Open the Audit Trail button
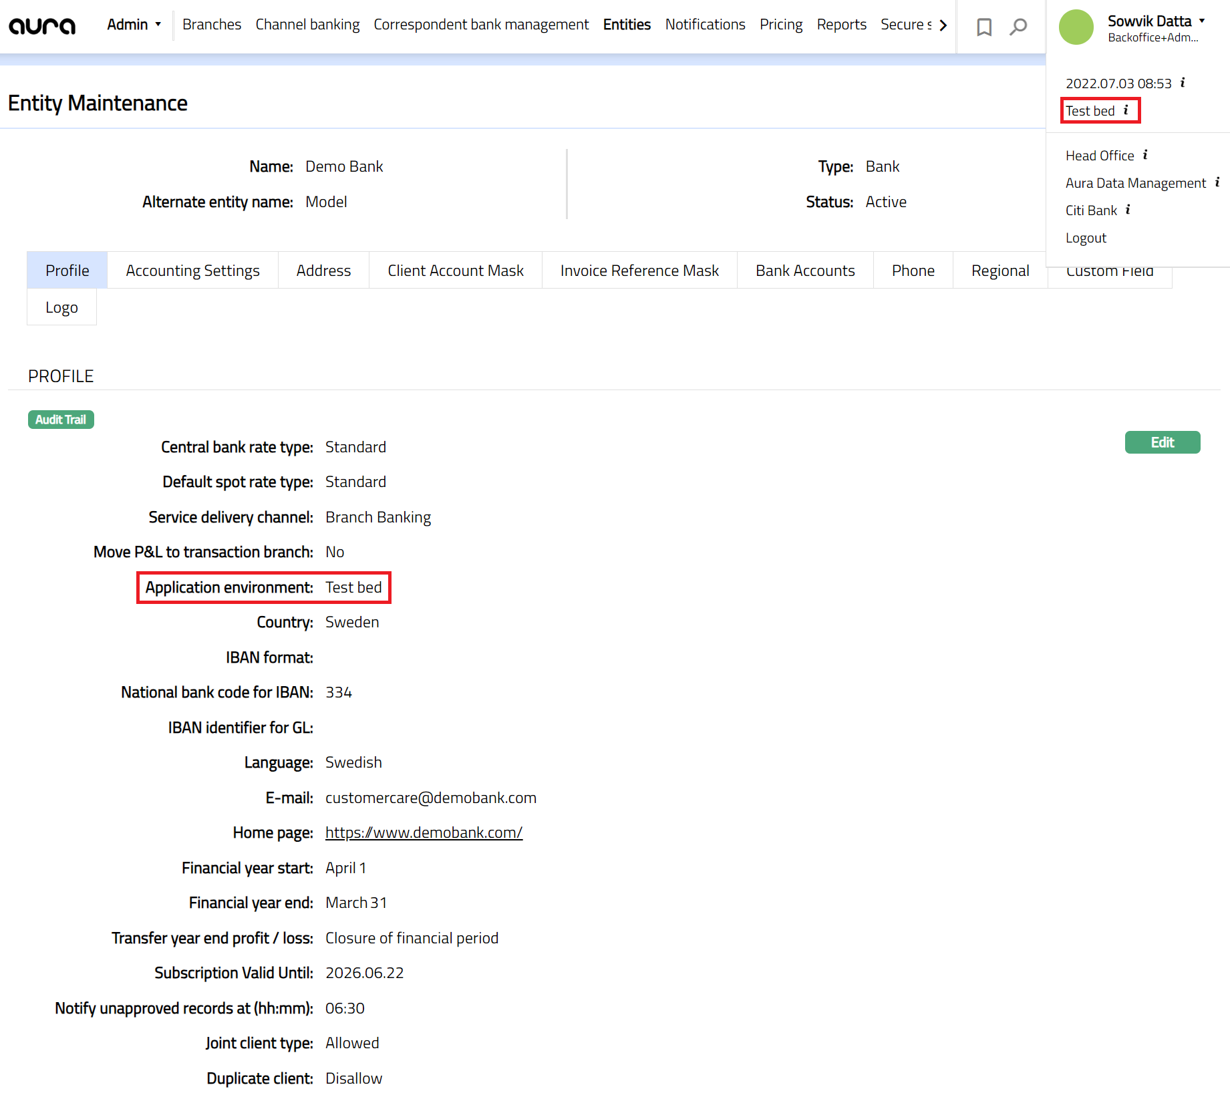 [61, 420]
